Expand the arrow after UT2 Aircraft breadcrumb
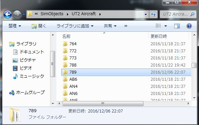The width and height of the screenshot is (199, 125). 100,14
